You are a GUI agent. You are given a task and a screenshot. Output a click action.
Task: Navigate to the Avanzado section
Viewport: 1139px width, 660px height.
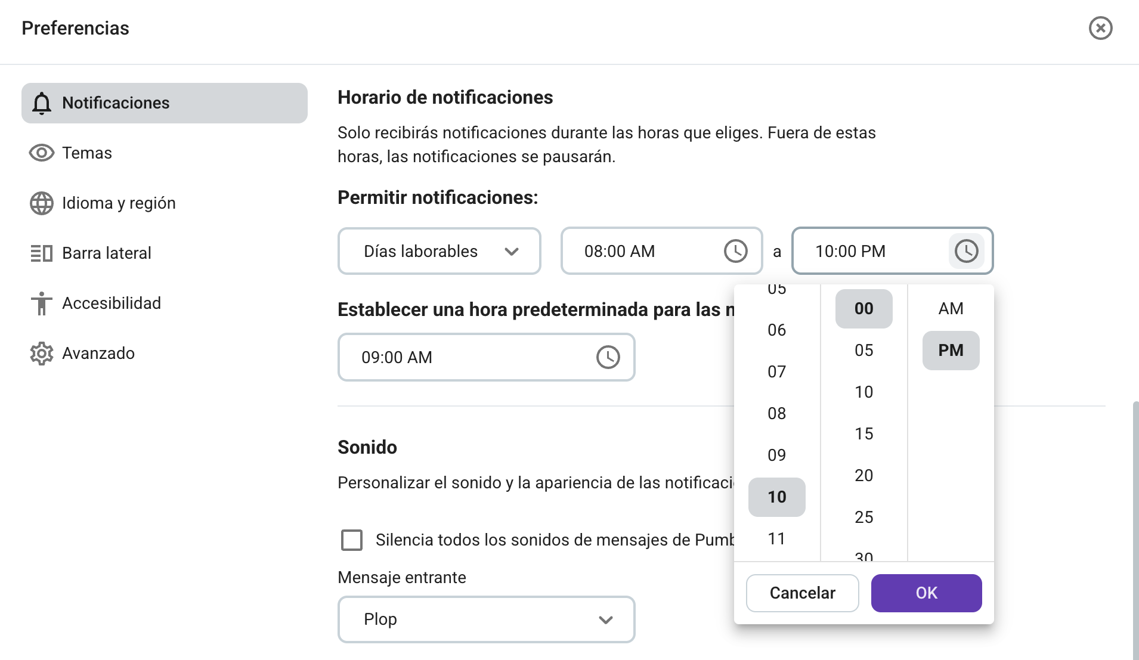pyautogui.click(x=98, y=353)
